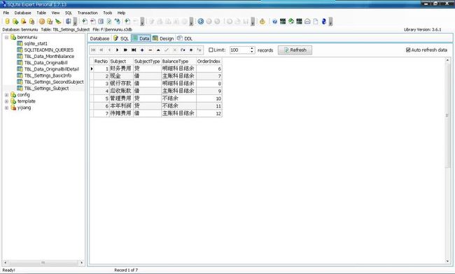
Task: Click the blue question mark help icon
Action: (x=274, y=22)
